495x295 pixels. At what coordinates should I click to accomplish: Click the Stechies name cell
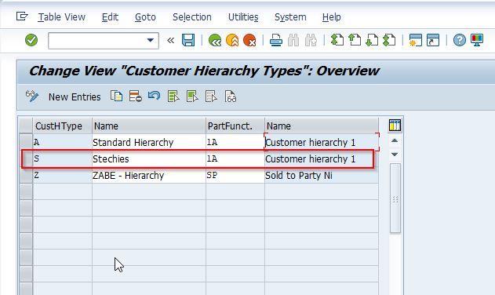[x=149, y=158]
